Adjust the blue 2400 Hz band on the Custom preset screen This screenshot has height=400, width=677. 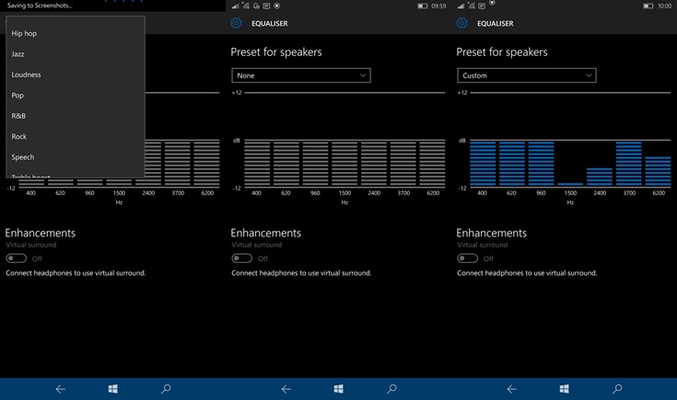click(x=600, y=177)
